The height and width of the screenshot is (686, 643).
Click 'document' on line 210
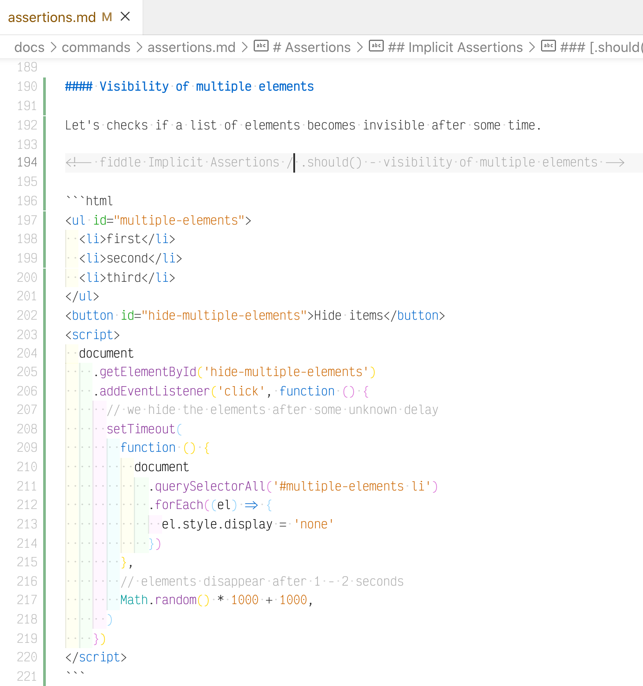tap(162, 467)
